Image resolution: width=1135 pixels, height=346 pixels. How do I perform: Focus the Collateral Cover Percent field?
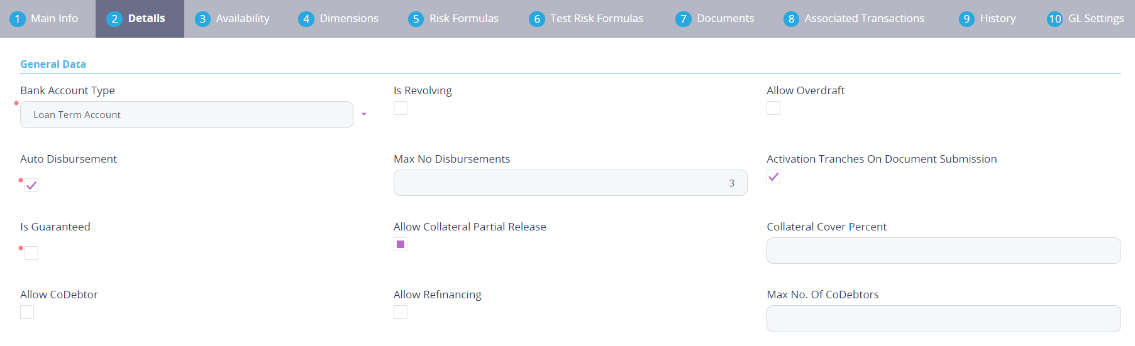(x=943, y=251)
